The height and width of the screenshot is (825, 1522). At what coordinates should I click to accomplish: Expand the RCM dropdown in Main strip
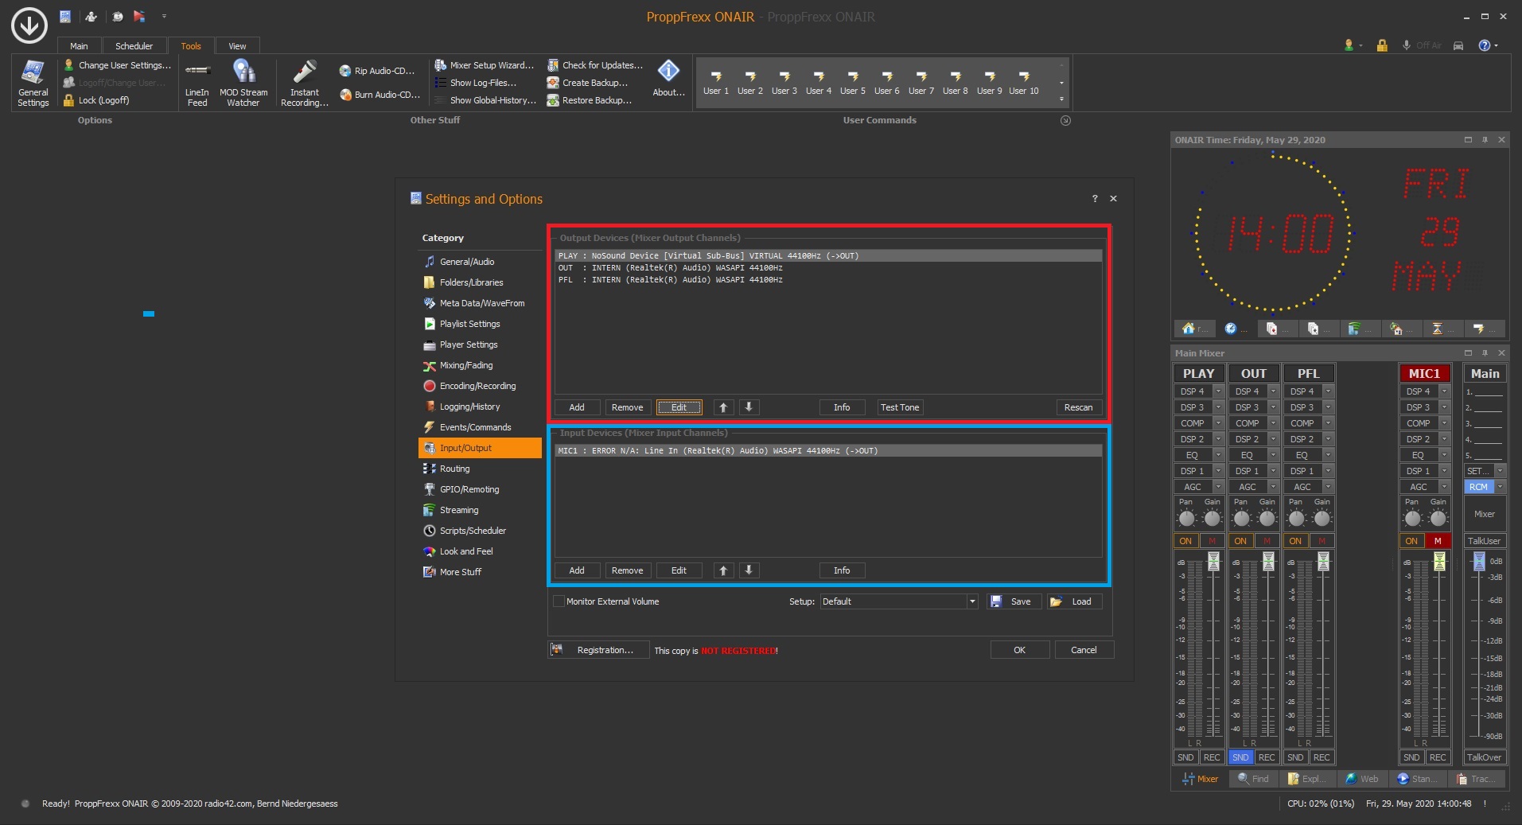(x=1500, y=487)
